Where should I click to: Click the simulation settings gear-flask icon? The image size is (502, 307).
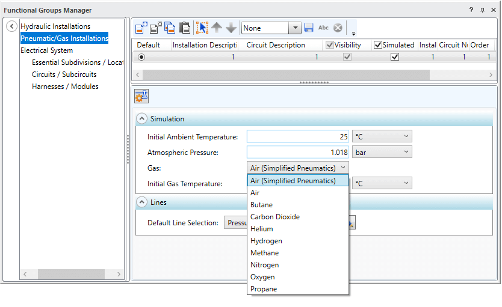pos(141,96)
